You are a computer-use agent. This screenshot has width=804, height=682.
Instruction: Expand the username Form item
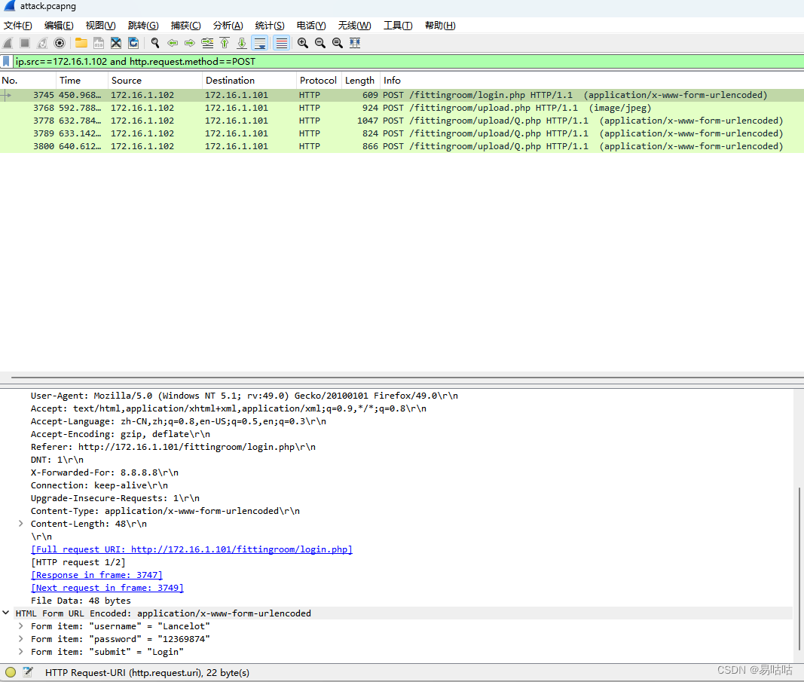(x=20, y=625)
